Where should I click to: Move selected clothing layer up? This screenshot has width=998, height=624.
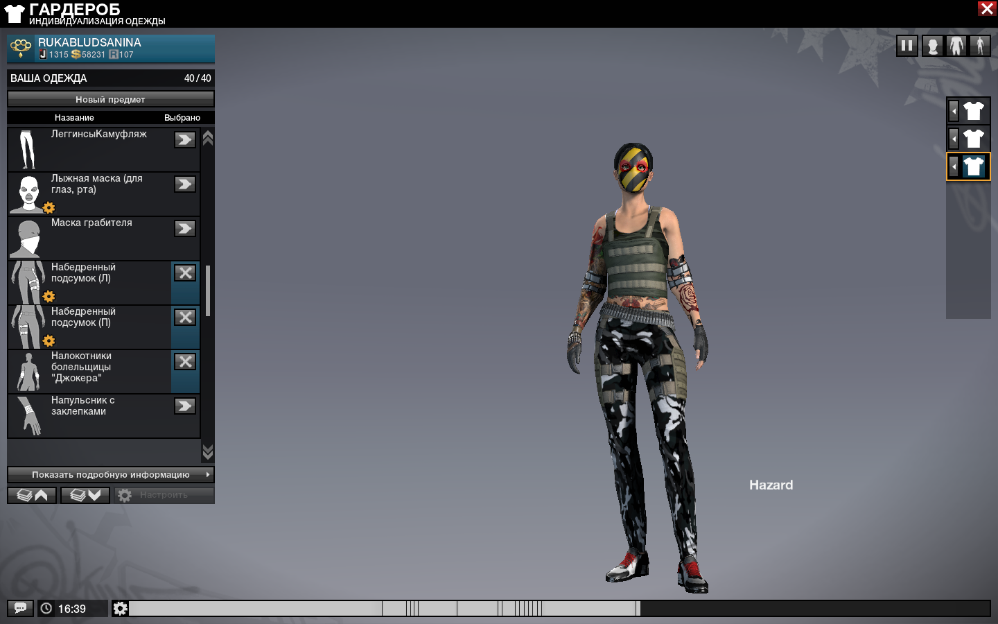click(x=32, y=495)
